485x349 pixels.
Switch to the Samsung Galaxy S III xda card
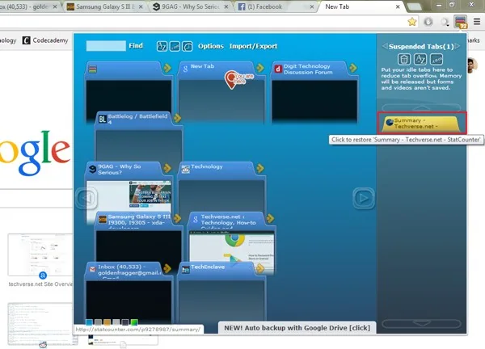tap(138, 238)
